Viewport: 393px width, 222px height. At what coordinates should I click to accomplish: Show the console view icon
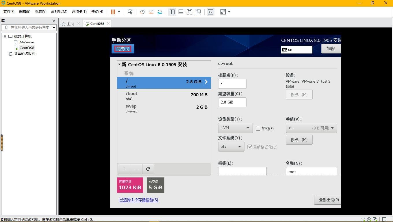[x=211, y=12]
